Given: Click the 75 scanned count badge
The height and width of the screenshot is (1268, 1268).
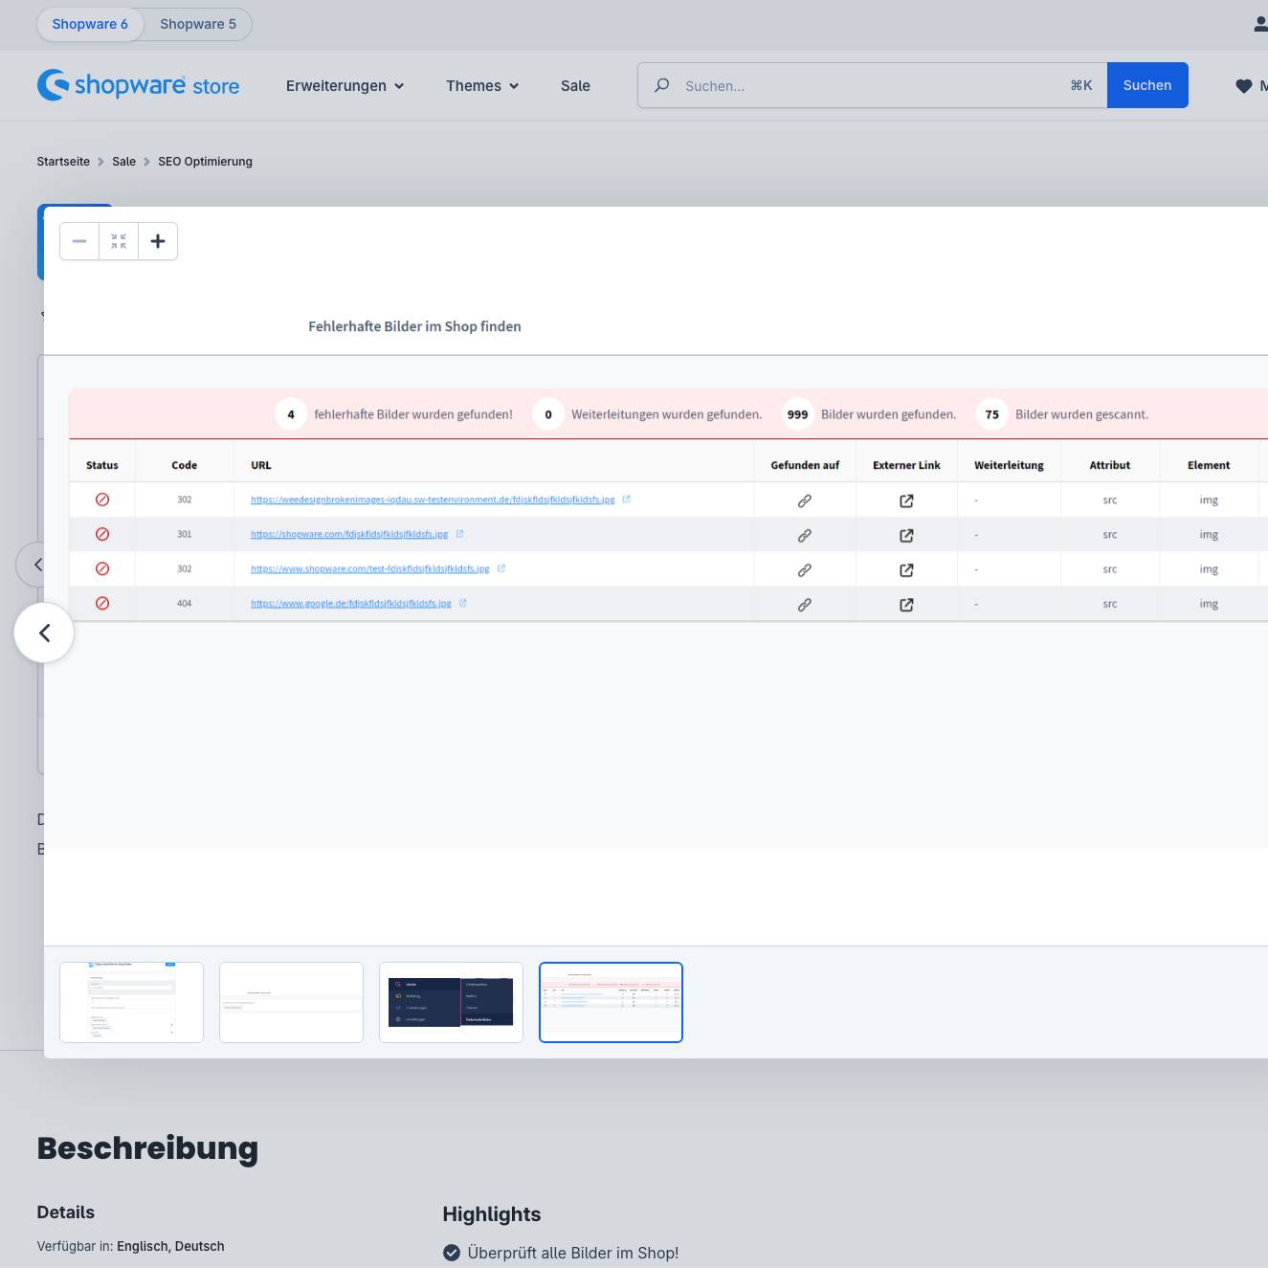Looking at the screenshot, I should coord(992,414).
